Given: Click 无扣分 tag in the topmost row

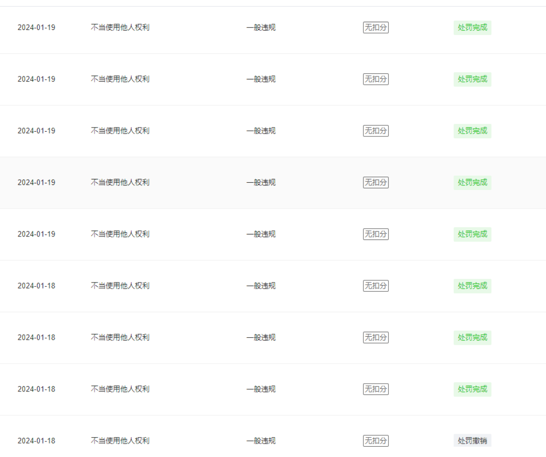Looking at the screenshot, I should pos(376,27).
